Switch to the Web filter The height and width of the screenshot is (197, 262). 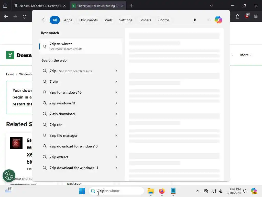[108, 20]
